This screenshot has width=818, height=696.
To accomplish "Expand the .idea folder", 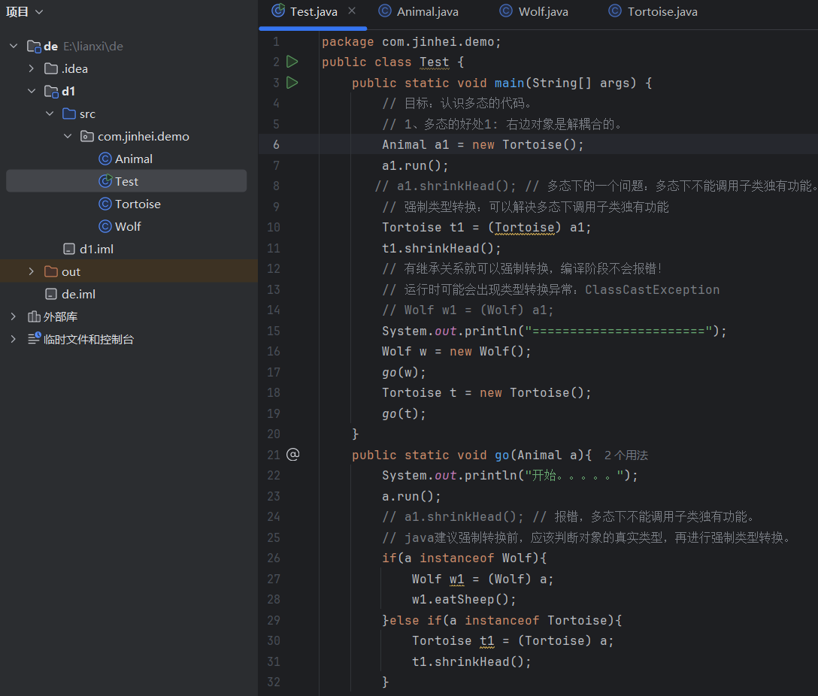I will pos(32,68).
